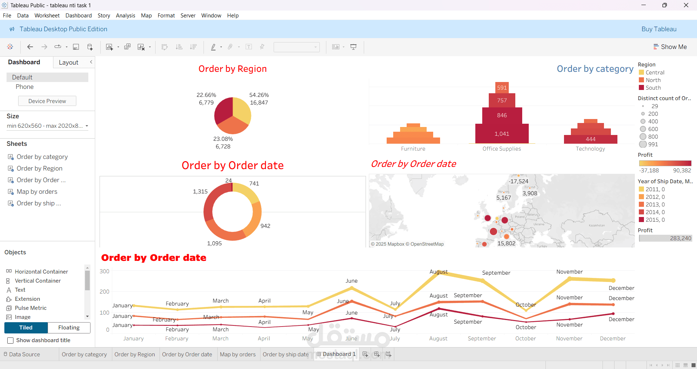Click the Buy Tableau link
This screenshot has height=369, width=697.
tap(659, 29)
